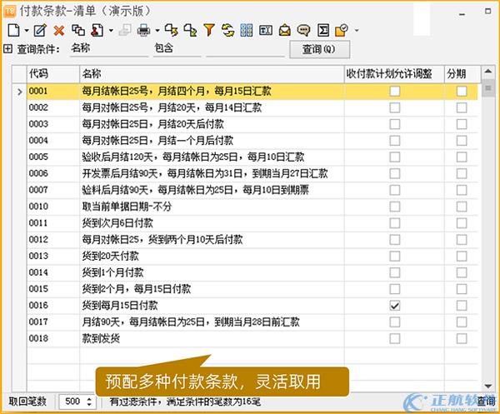Select code cell 0017
The width and height of the screenshot is (500, 414).
coord(53,322)
